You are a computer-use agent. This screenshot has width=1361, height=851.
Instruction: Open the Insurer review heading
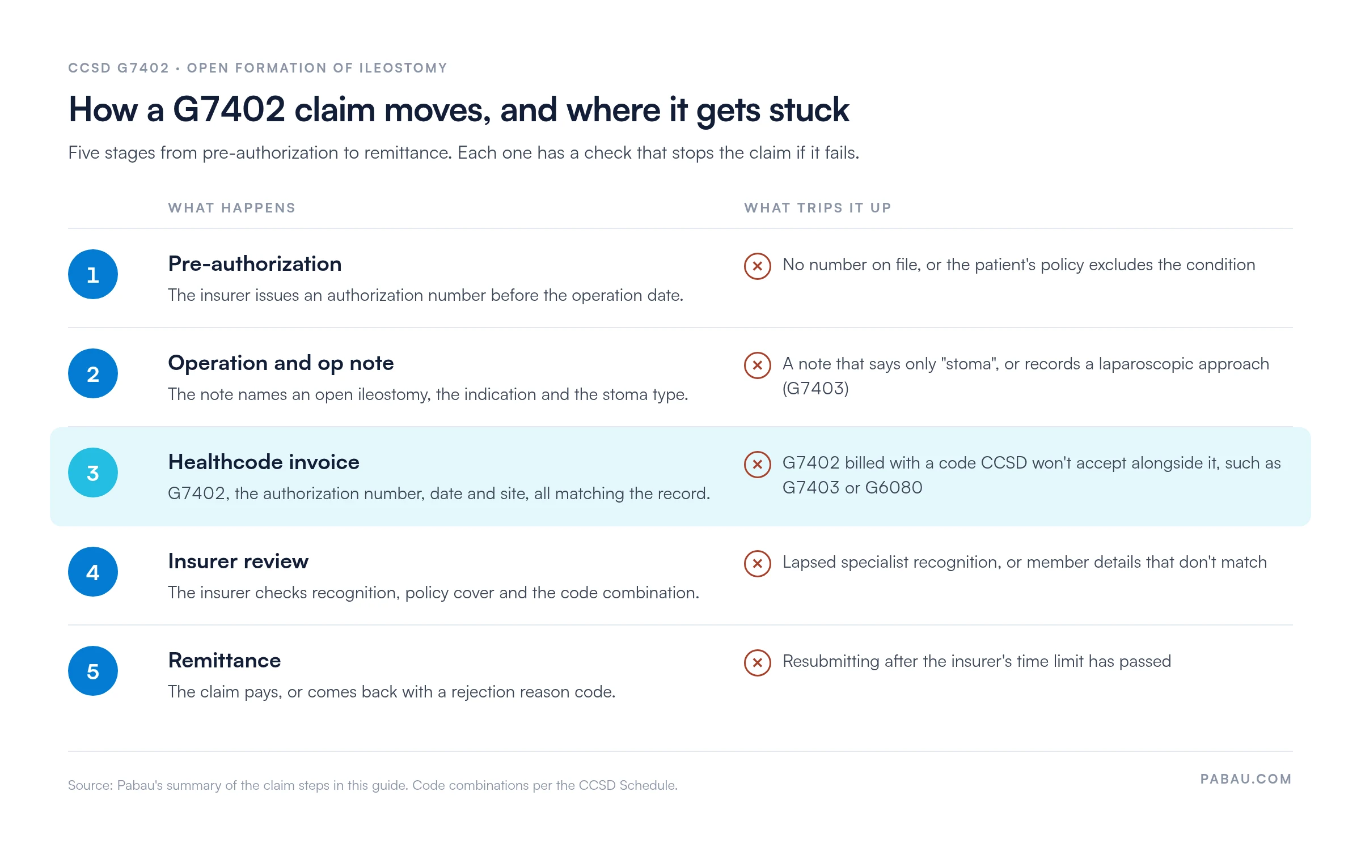[x=238, y=561]
